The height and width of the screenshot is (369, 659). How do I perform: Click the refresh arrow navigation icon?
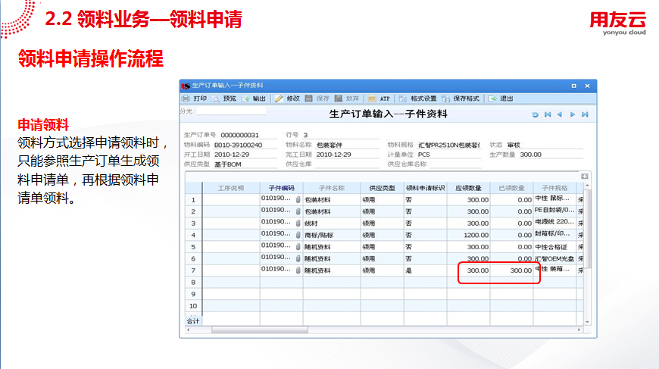(536, 114)
